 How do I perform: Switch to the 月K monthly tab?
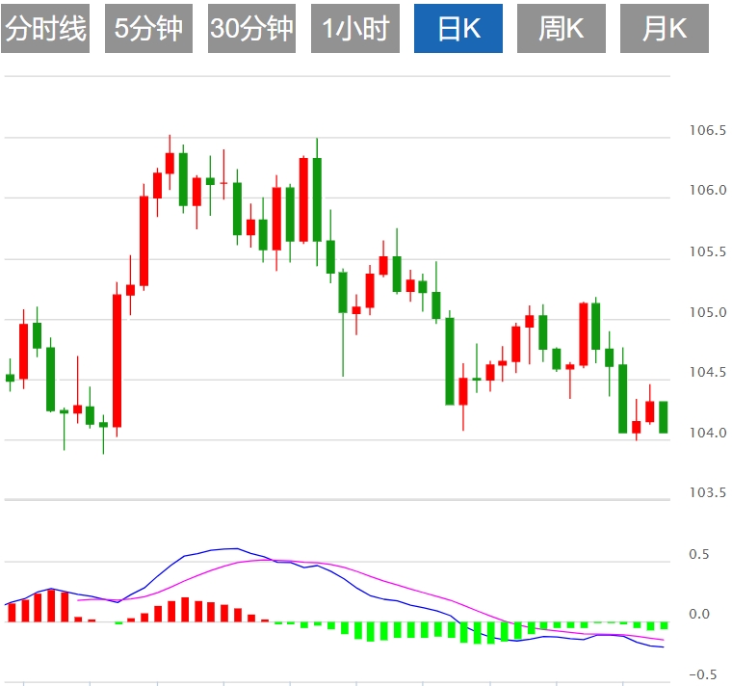click(x=665, y=29)
